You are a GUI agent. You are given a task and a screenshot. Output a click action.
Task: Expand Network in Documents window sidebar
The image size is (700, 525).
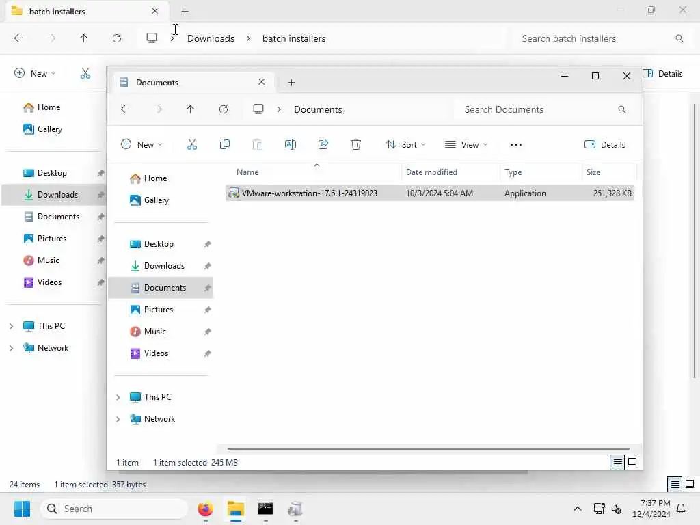[x=118, y=419]
